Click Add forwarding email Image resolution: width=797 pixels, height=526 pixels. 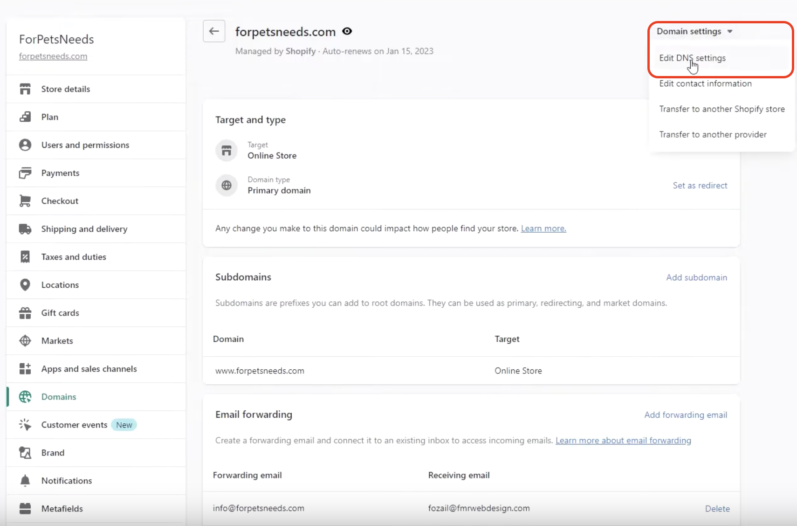[686, 415]
